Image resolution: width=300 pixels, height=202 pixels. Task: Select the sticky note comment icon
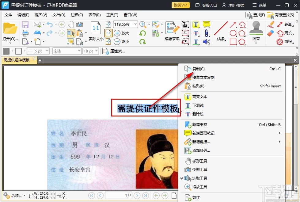point(207,24)
